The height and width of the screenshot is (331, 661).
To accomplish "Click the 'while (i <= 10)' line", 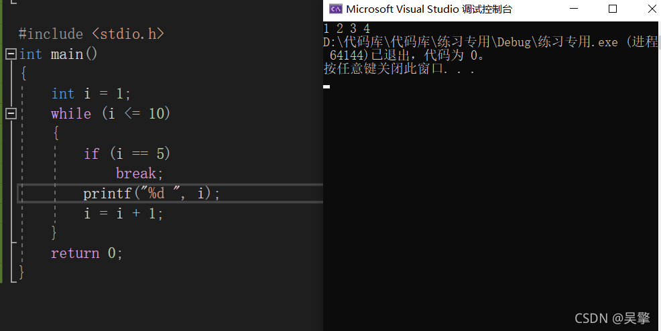I will [x=111, y=113].
